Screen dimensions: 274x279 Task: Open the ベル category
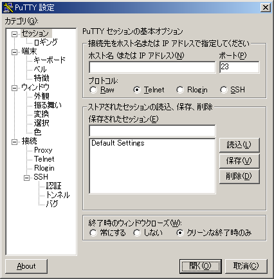(x=40, y=69)
